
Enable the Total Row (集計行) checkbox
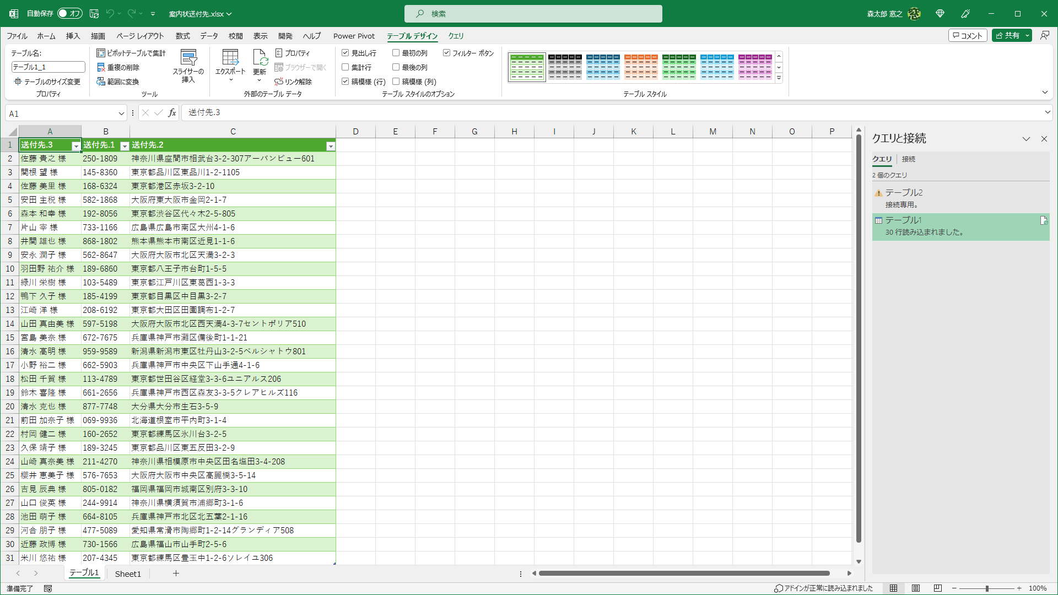click(x=346, y=67)
